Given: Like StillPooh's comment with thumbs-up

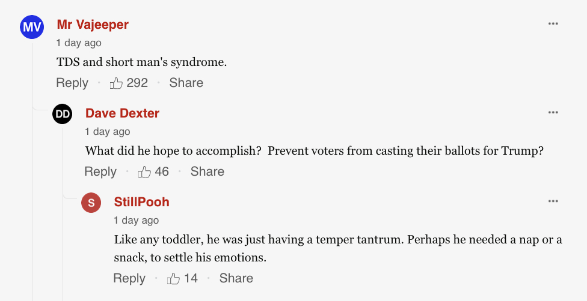Looking at the screenshot, I should click(174, 279).
